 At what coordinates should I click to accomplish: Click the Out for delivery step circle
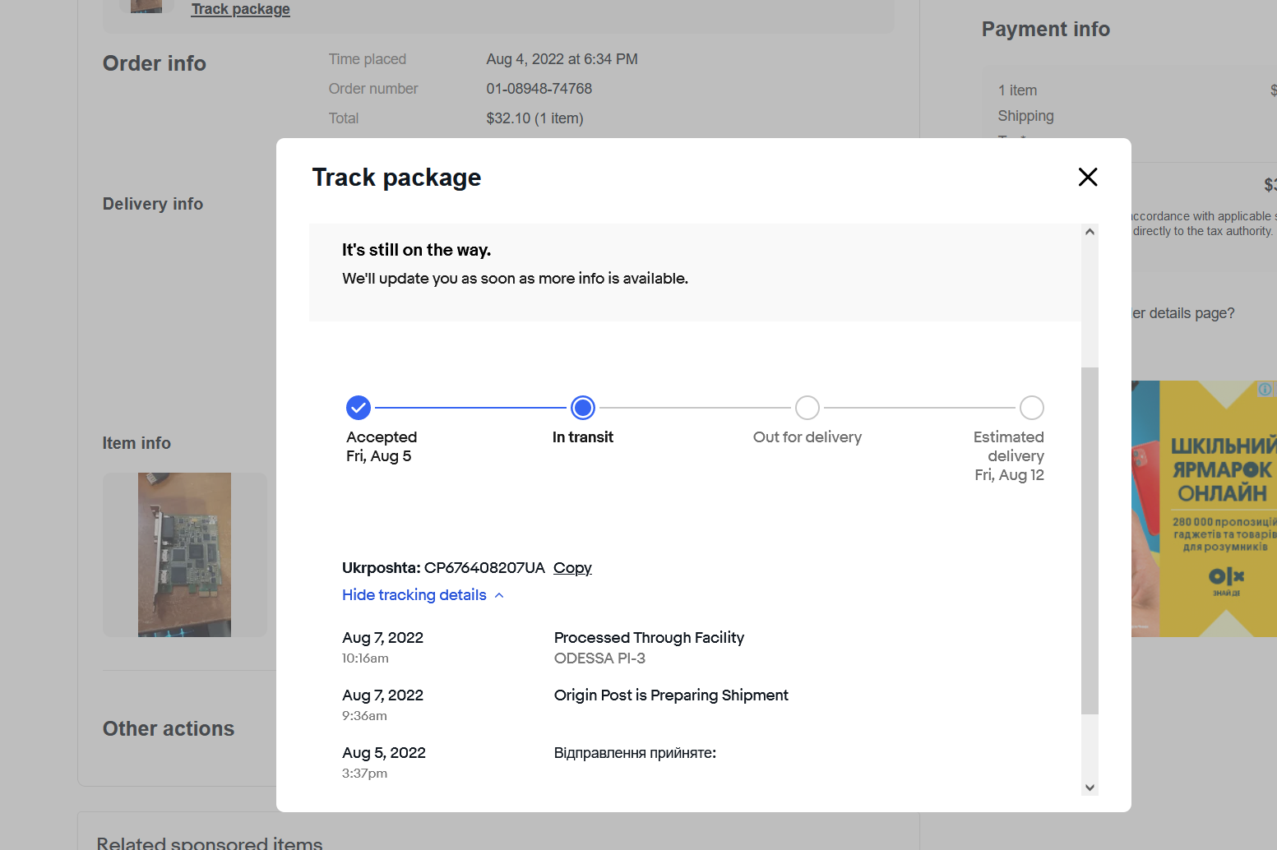807,408
